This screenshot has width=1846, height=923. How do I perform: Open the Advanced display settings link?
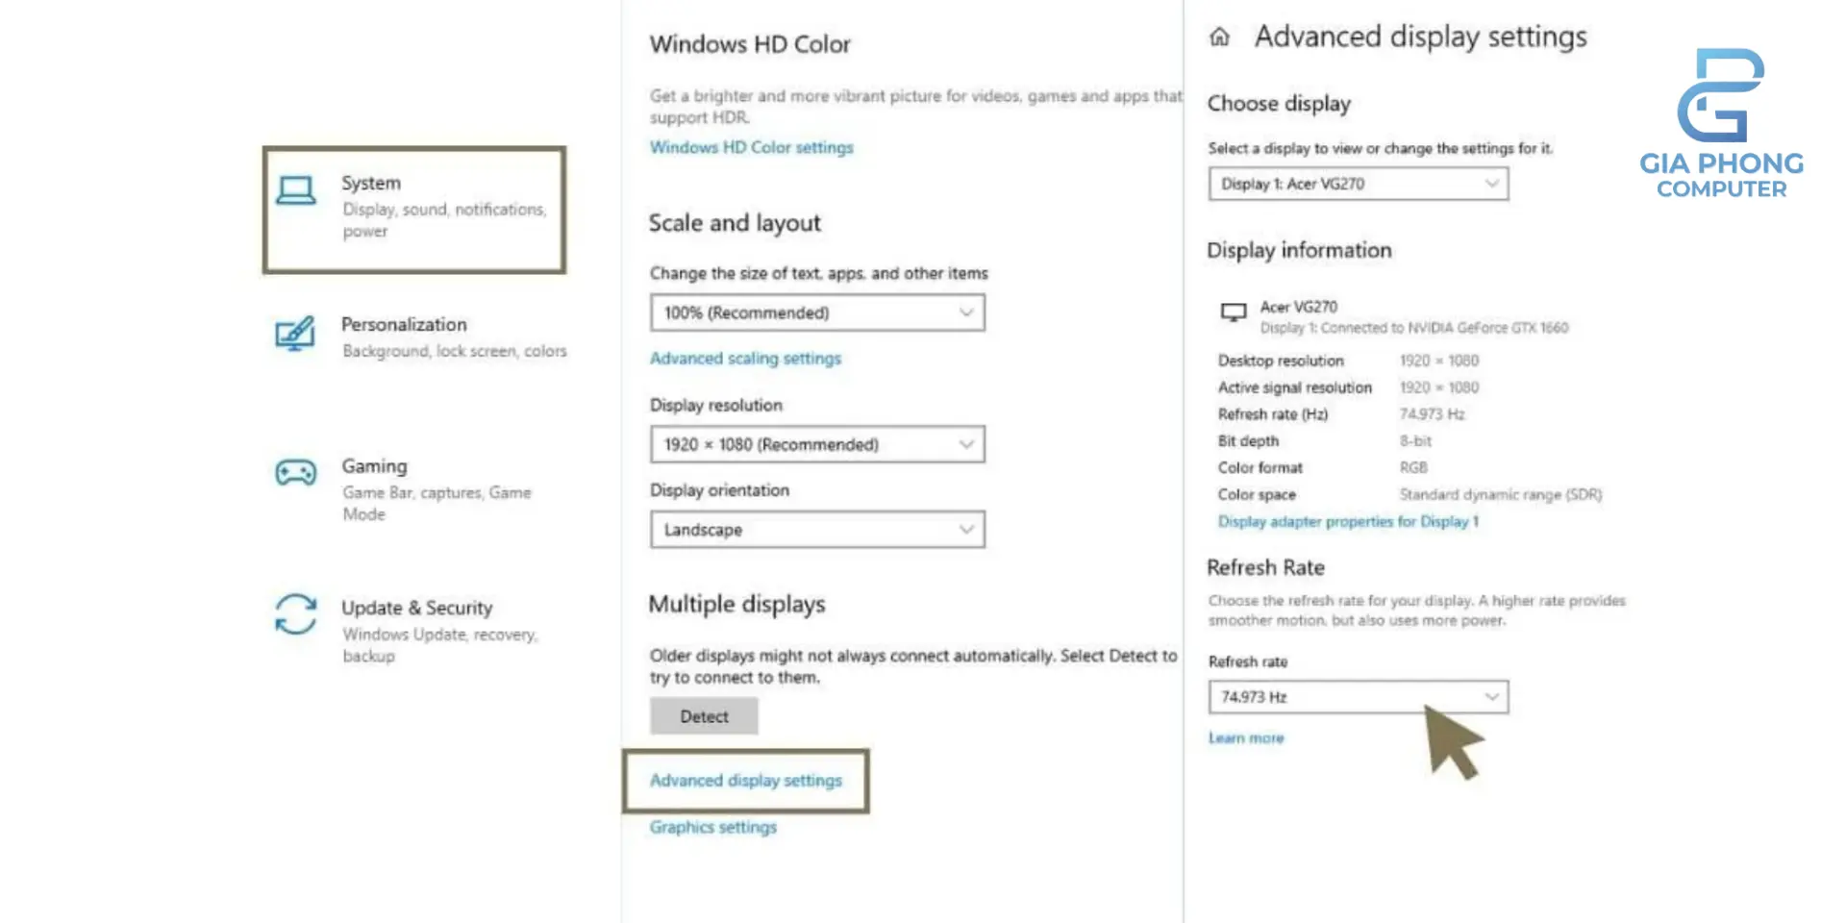(745, 781)
